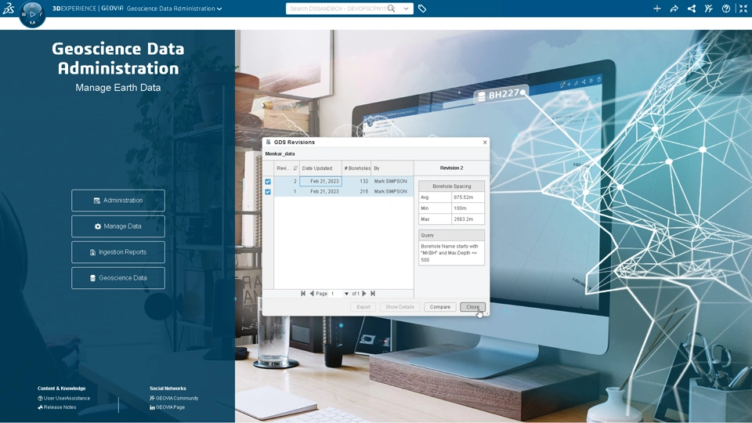Open the Communities icon in top bar
The height and width of the screenshot is (423, 752).
click(x=709, y=9)
